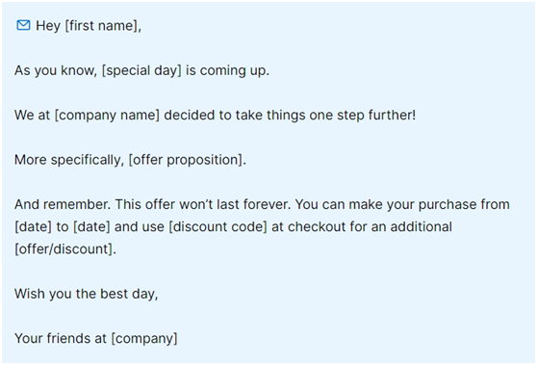This screenshot has height=365, width=537.
Task: Click 'is coming up.' text
Action: (x=228, y=70)
